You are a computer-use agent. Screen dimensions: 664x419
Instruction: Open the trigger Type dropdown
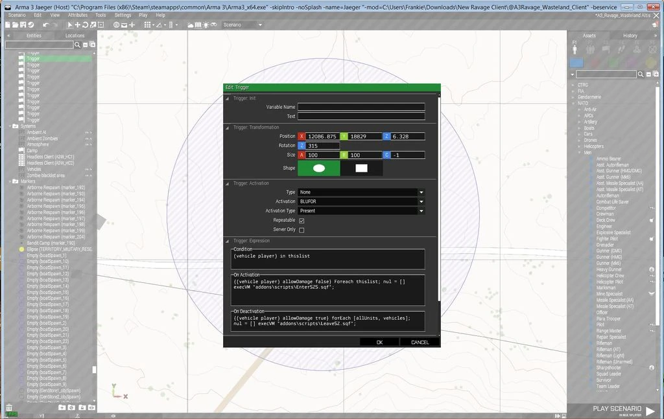[x=360, y=192]
